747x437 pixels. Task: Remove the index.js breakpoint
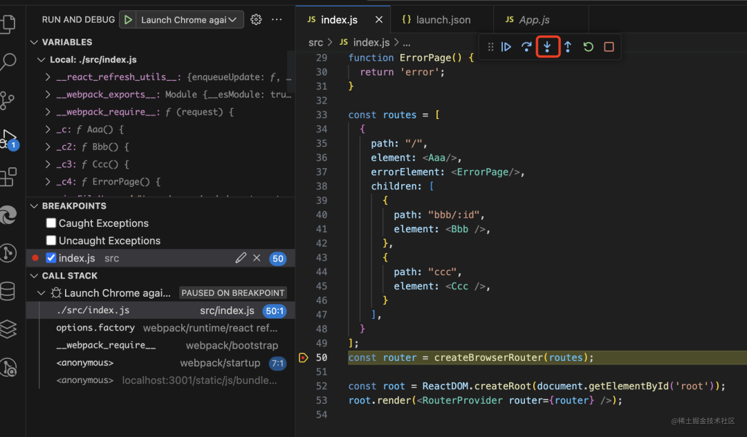click(257, 258)
